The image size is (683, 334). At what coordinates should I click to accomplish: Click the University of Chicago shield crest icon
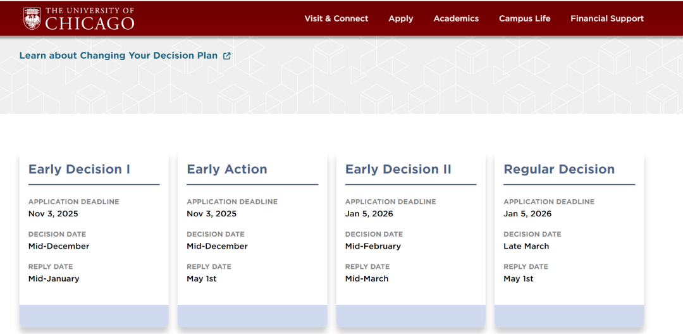[x=32, y=18]
